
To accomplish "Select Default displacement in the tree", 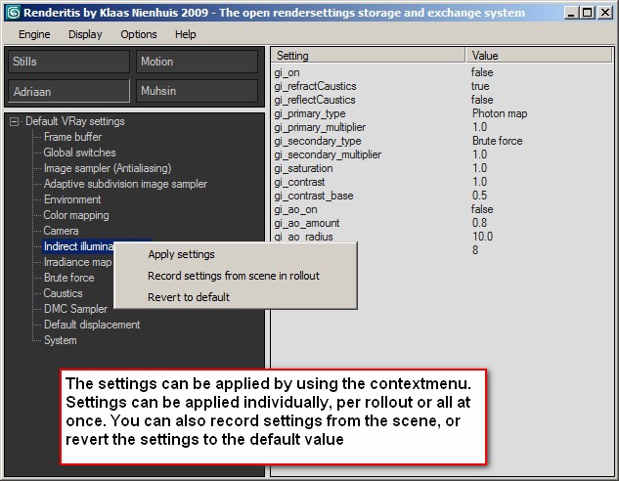I will (92, 325).
